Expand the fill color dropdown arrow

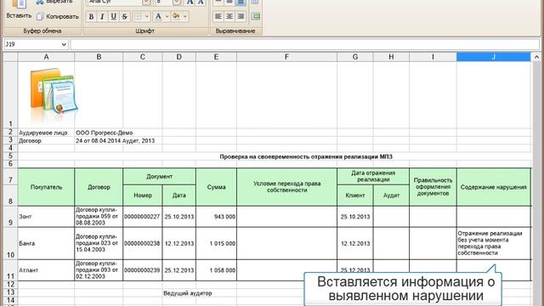[185, 16]
